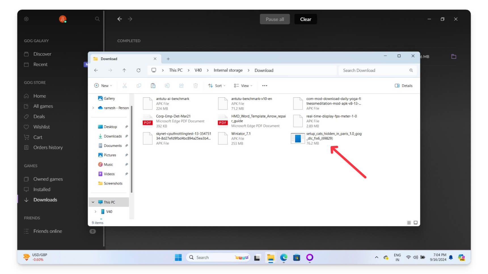Open Microsoft Edge from the taskbar
This screenshot has width=488, height=274.
(284, 257)
